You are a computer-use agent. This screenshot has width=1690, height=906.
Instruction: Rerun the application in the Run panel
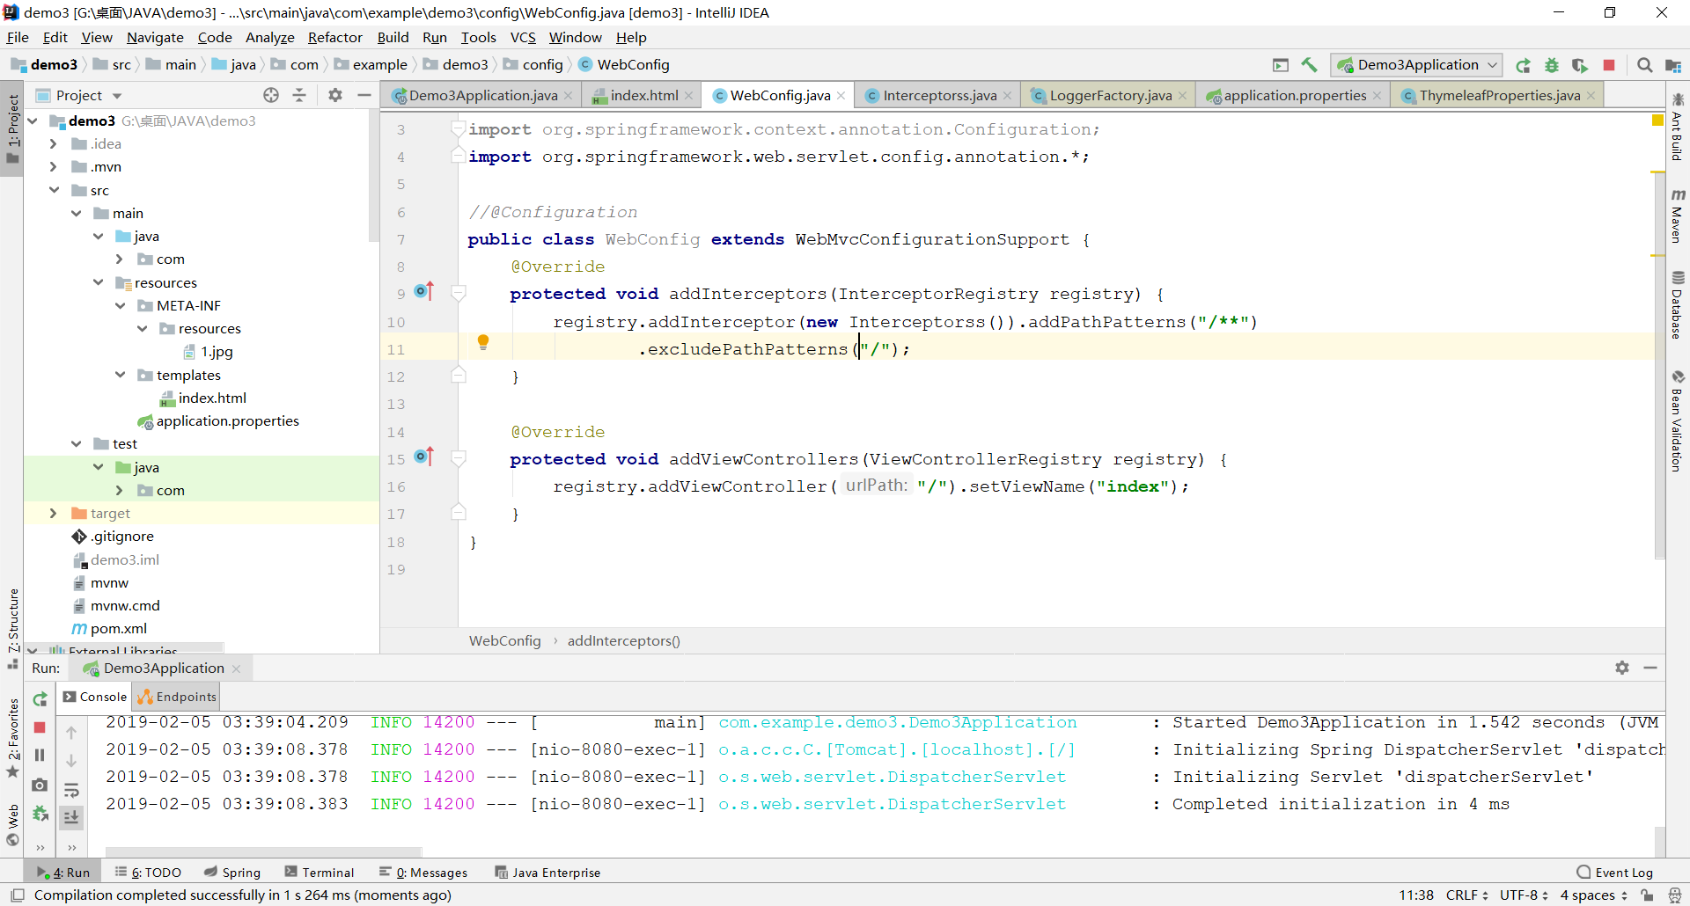pos(40,699)
